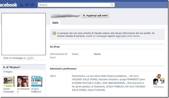Click the 'Gianni Furlanetto' sidebar label
The height and width of the screenshot is (98, 169).
click(9, 90)
